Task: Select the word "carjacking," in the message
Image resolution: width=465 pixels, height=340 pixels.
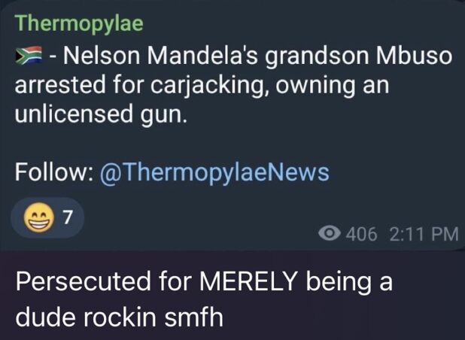Action: (x=194, y=87)
